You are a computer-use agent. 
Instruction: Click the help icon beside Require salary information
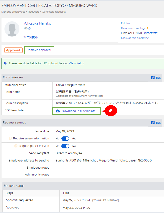pyautogui.click(x=11, y=139)
